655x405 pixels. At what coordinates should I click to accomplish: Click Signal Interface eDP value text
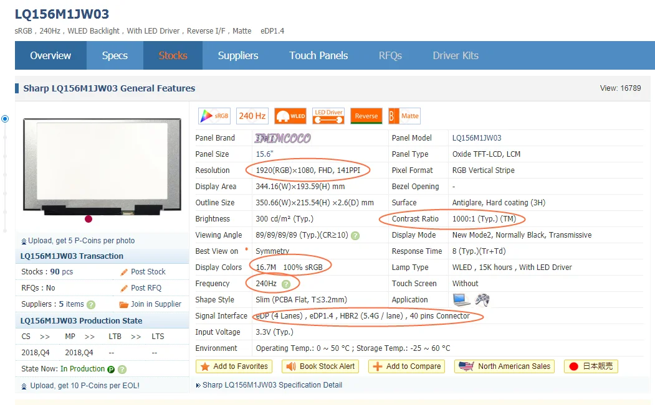[363, 316]
